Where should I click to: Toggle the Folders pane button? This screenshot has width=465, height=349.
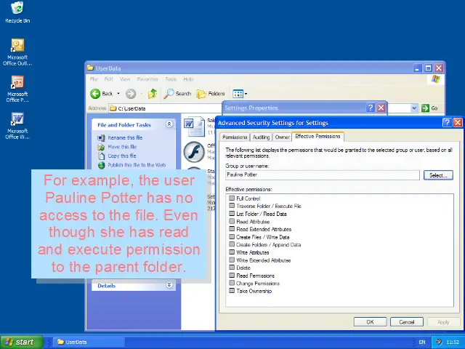(x=211, y=93)
